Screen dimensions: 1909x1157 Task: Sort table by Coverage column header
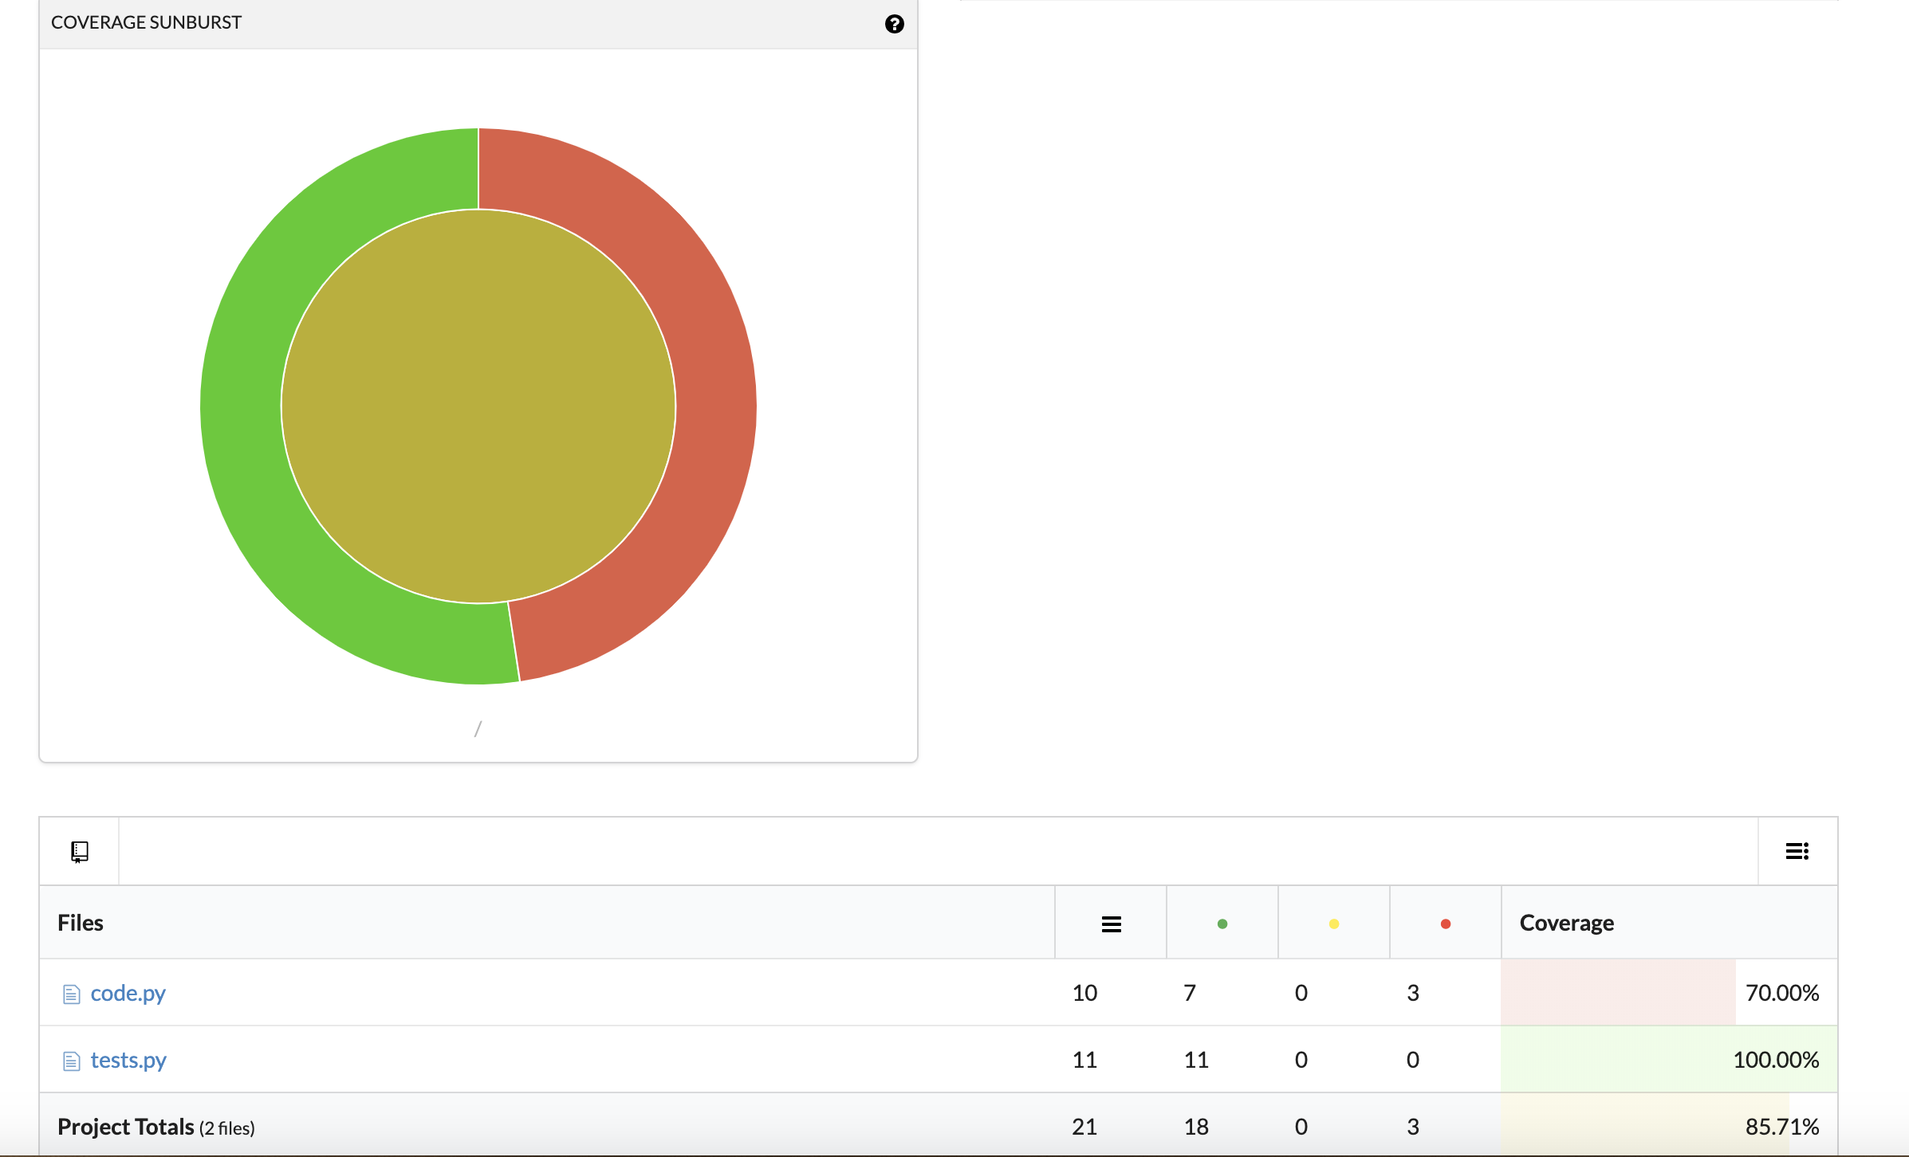tap(1566, 923)
